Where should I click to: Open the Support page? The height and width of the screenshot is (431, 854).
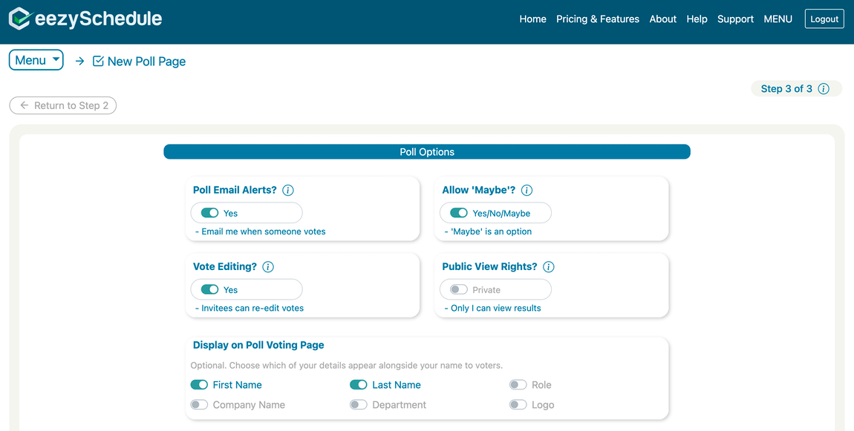pyautogui.click(x=735, y=19)
